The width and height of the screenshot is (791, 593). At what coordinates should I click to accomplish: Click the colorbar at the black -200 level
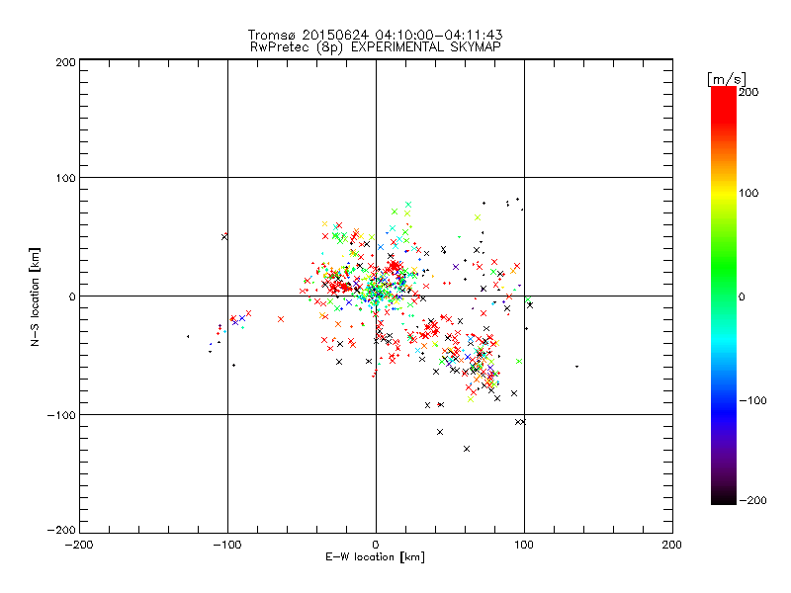click(724, 500)
